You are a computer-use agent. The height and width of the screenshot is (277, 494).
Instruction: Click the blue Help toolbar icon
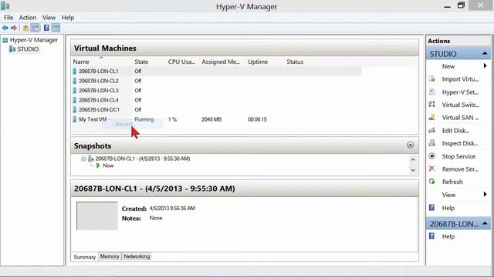pyautogui.click(x=46, y=28)
